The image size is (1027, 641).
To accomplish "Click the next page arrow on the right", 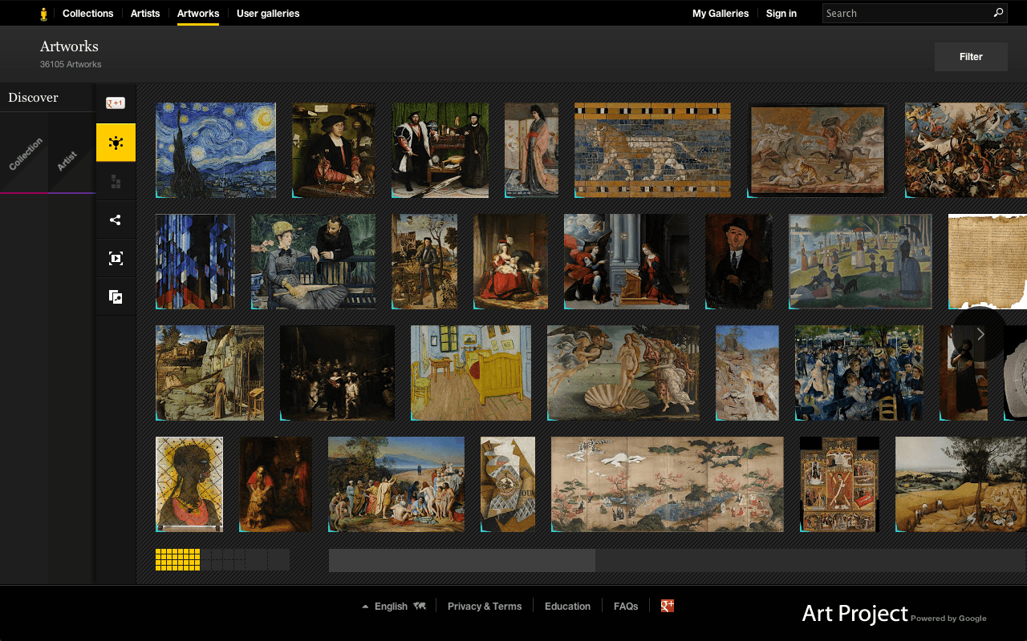I will (x=980, y=335).
